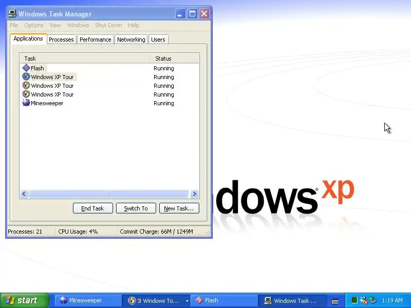The width and height of the screenshot is (411, 308).
Task: Open the View menu
Action: (x=55, y=25)
